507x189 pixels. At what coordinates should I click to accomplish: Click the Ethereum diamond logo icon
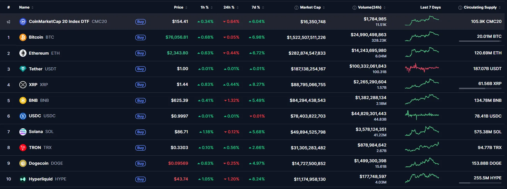[23, 53]
